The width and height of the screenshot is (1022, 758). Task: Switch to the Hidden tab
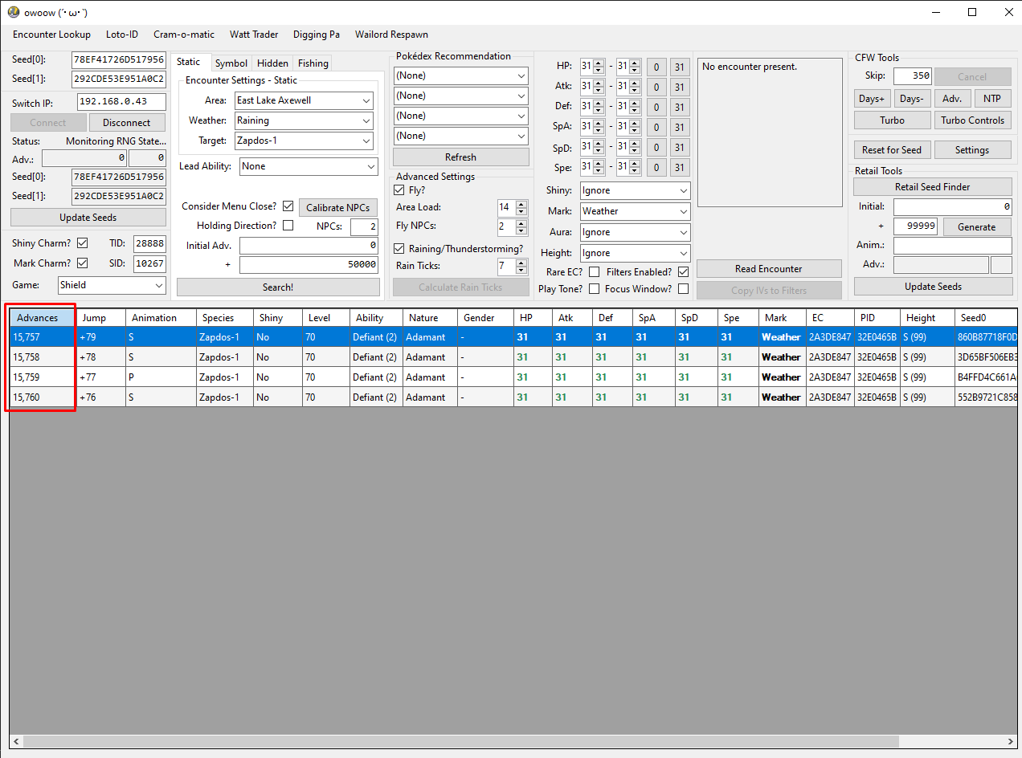click(272, 63)
